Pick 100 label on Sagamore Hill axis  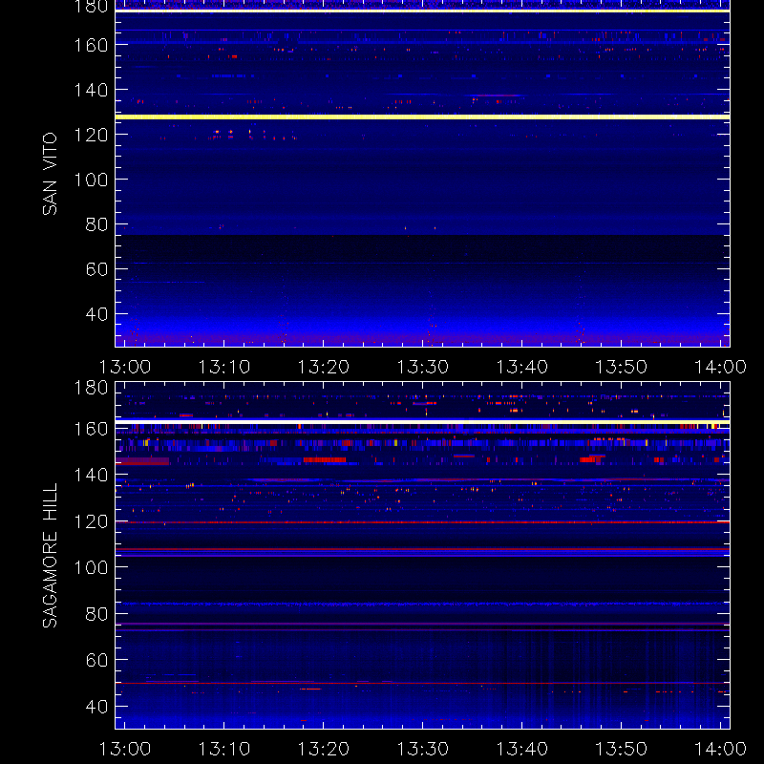(91, 567)
